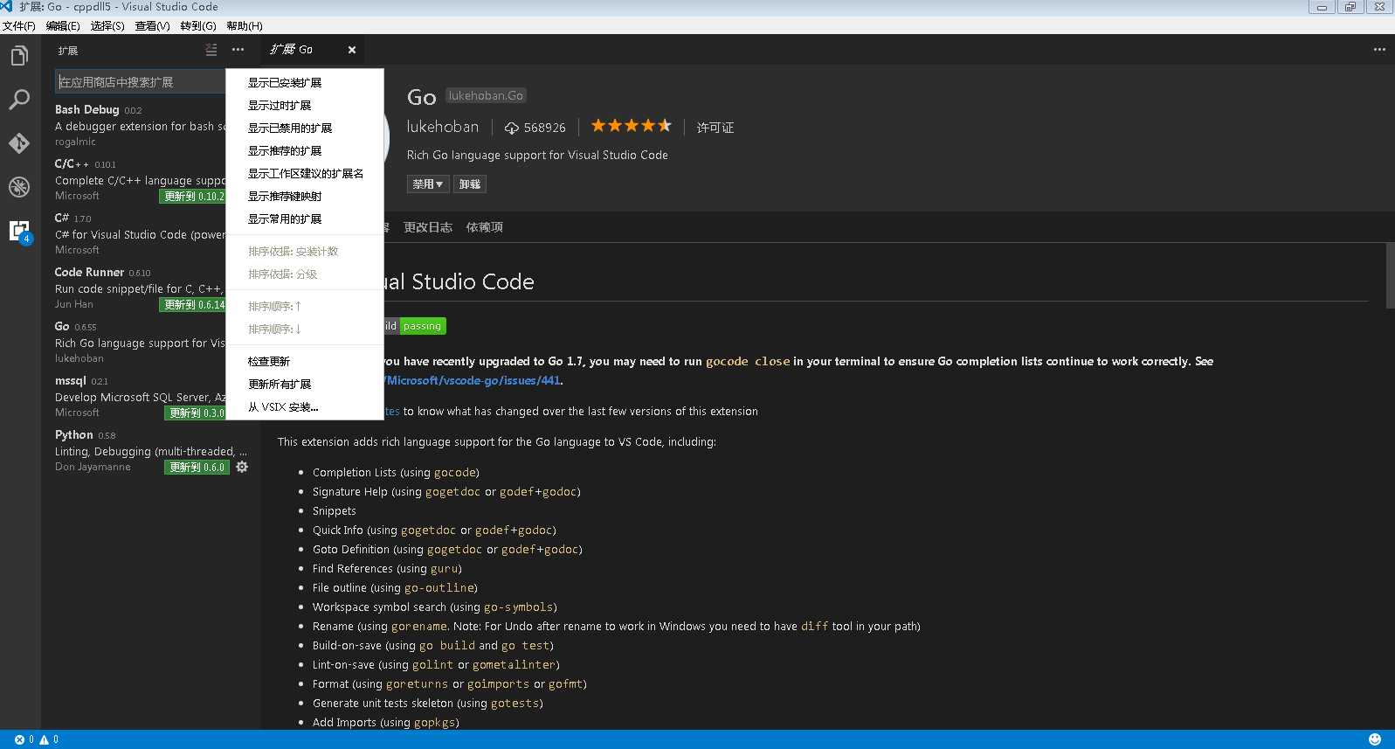Click the extension page vertical scrollbar

[1390, 275]
